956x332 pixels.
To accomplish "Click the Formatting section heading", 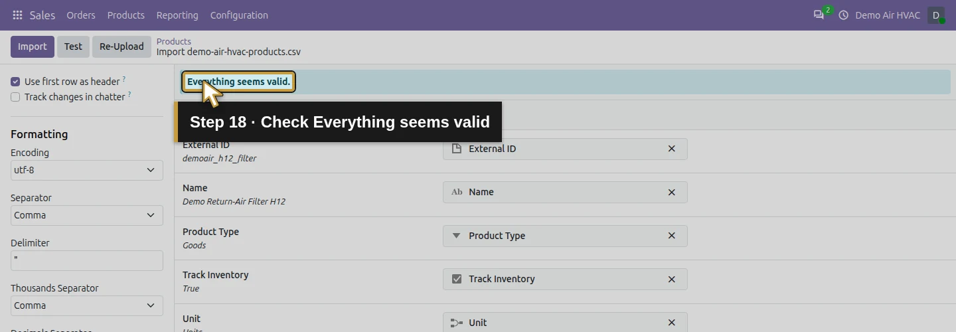I will pos(39,134).
